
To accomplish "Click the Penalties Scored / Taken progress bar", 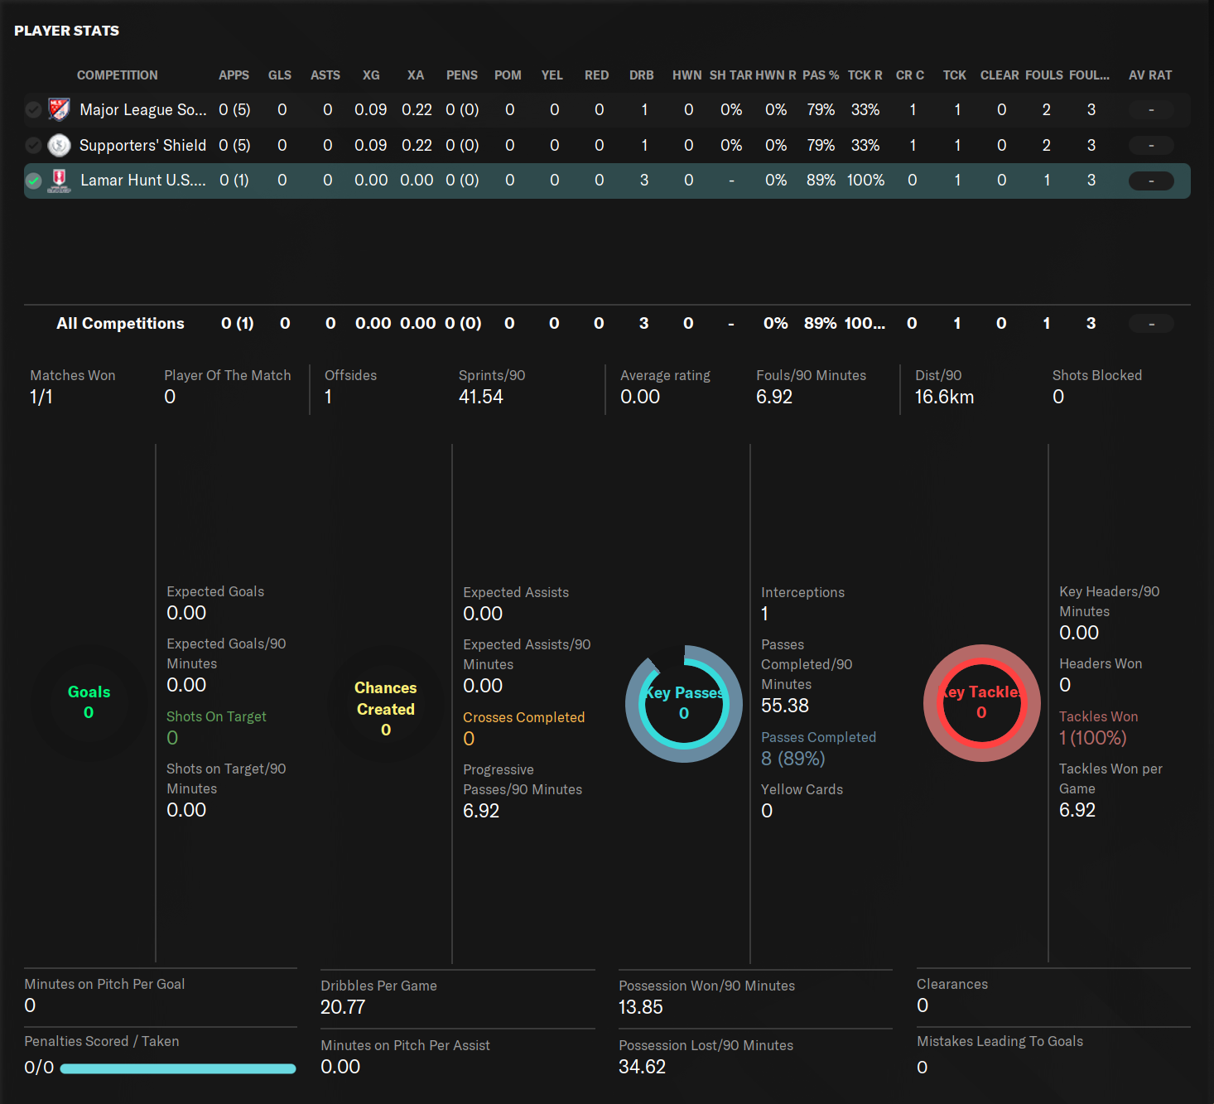I will coord(178,1068).
